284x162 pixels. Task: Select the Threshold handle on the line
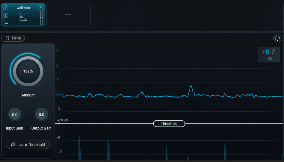[x=169, y=124]
